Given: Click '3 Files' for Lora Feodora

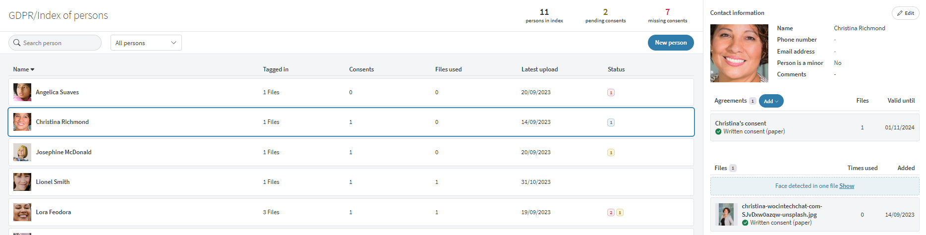Looking at the screenshot, I should pyautogui.click(x=271, y=212).
